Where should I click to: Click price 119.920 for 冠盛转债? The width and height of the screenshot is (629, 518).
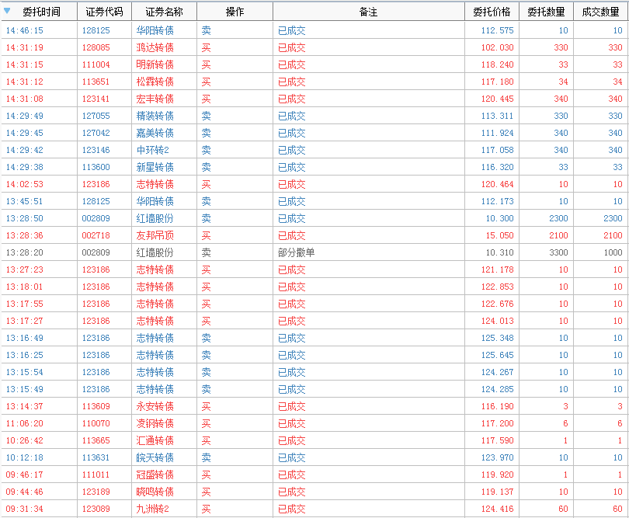click(498, 475)
